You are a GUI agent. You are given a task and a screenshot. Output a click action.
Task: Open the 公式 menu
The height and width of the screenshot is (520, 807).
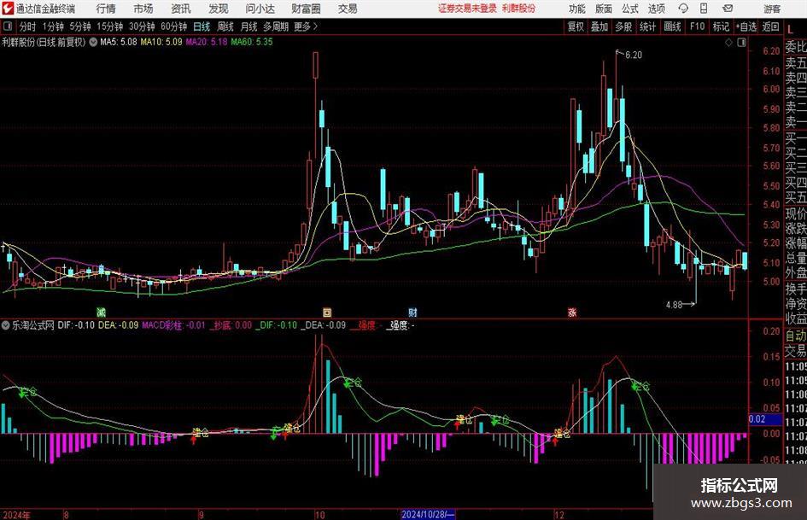coord(630,9)
